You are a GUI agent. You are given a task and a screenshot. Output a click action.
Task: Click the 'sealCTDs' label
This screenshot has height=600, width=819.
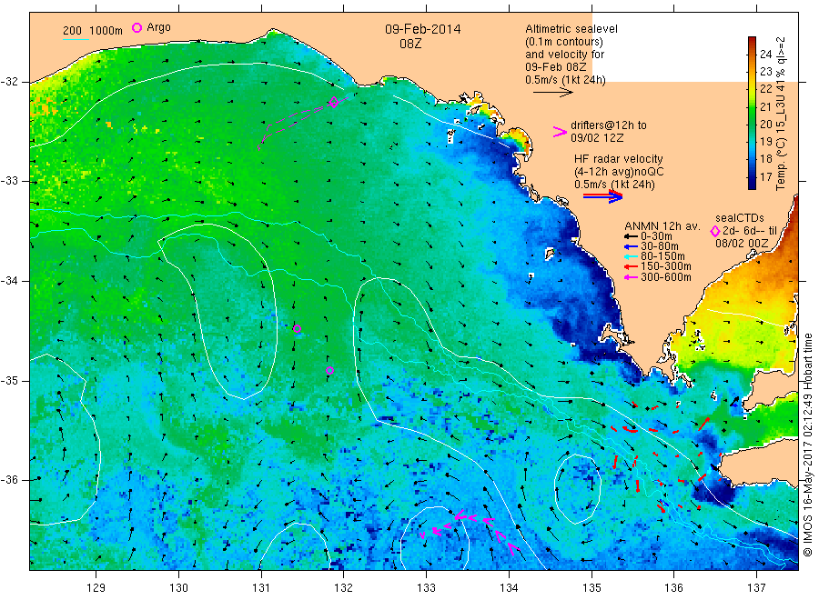(x=740, y=218)
